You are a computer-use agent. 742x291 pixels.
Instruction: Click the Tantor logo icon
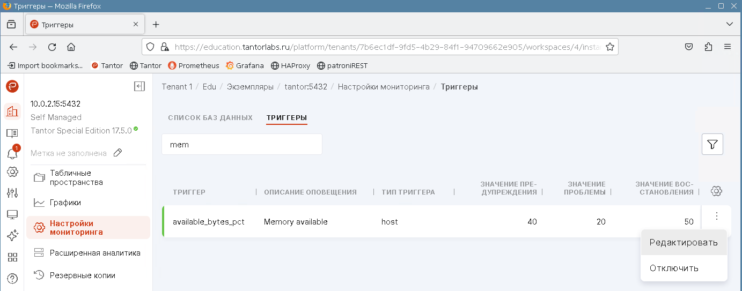(x=12, y=86)
